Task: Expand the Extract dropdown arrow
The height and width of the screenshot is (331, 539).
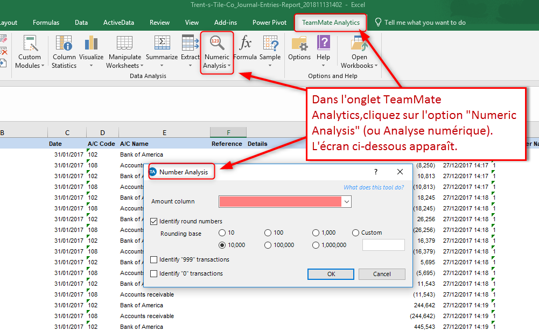Action: point(190,66)
